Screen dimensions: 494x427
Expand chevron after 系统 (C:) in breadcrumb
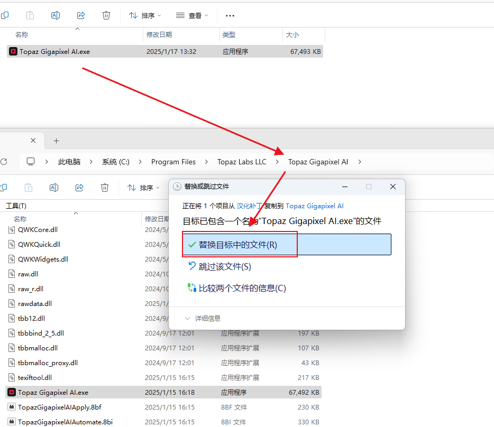(140, 162)
